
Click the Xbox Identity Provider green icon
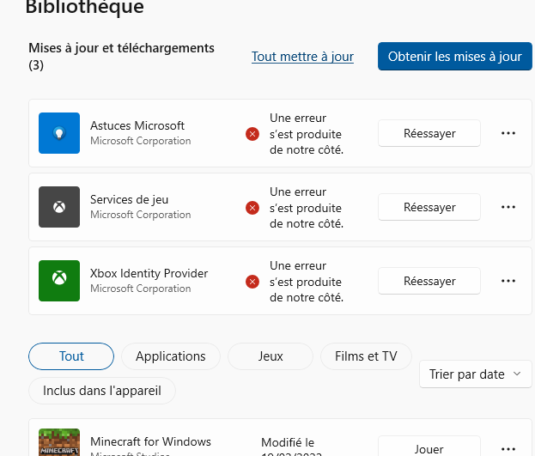59,281
